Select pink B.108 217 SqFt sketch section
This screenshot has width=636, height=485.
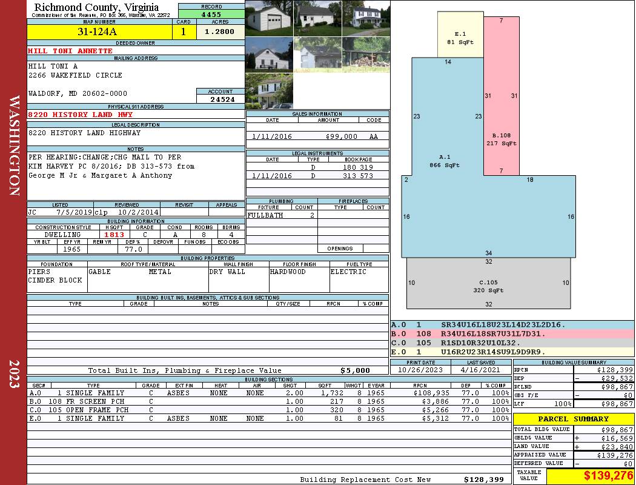click(x=502, y=96)
